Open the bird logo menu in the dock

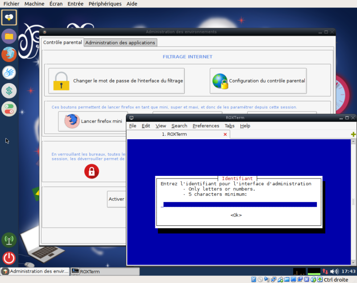click(9, 17)
